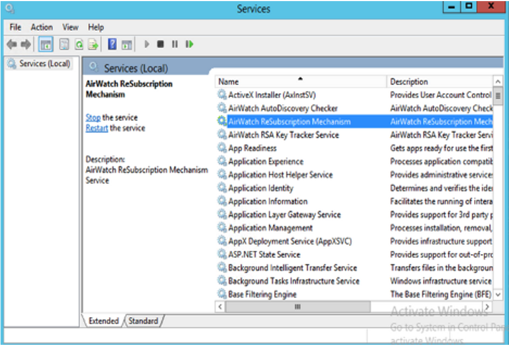Click the Back arrow in toolbar

pos(11,44)
